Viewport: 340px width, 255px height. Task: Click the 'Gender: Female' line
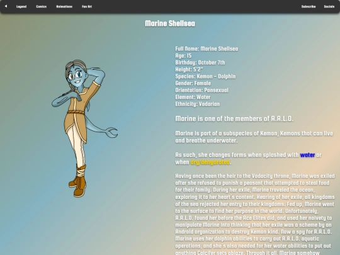pyautogui.click(x=193, y=83)
